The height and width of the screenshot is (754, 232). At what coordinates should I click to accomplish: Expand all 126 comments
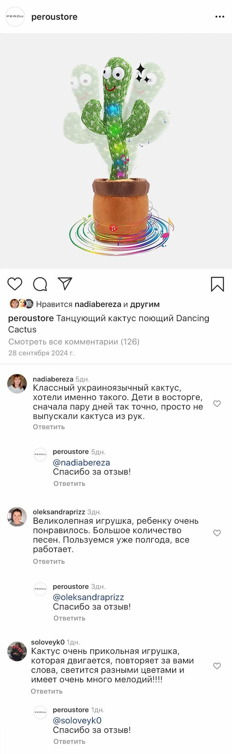(74, 342)
